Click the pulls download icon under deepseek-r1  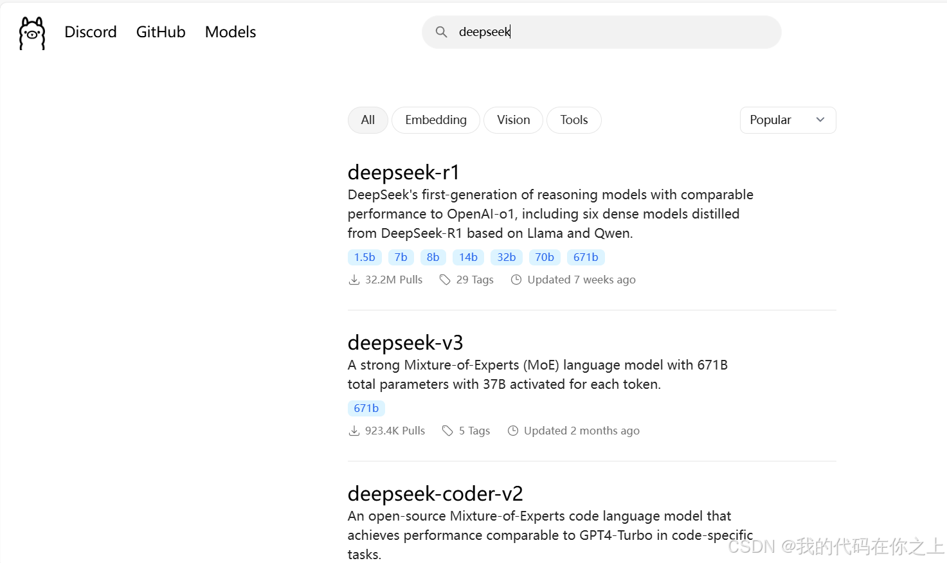tap(354, 279)
